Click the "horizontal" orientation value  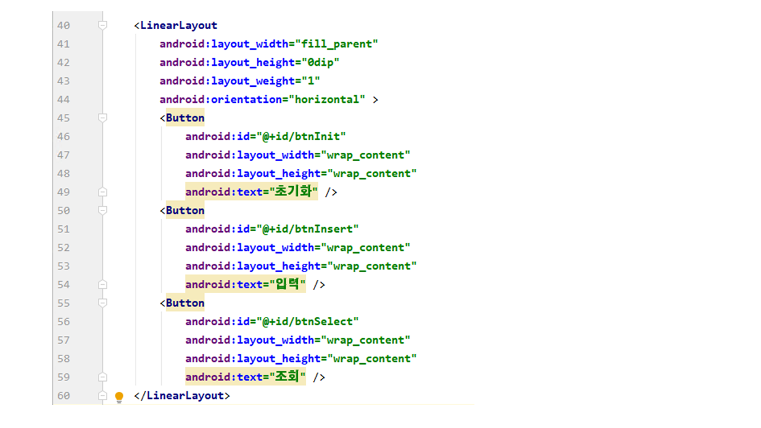pyautogui.click(x=327, y=100)
